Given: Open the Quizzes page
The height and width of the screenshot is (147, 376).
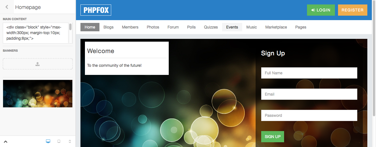Looking at the screenshot, I should tap(211, 27).
